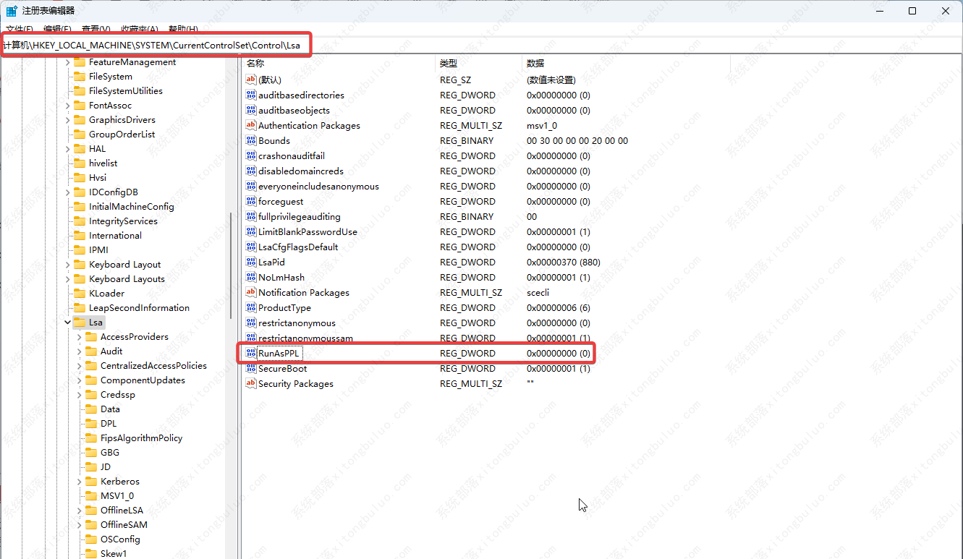The image size is (963, 559).
Task: Open the 查看 (View) menu
Action: 96,30
